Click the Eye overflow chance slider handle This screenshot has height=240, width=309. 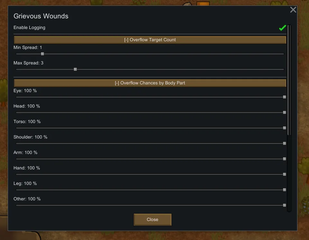coord(285,97)
